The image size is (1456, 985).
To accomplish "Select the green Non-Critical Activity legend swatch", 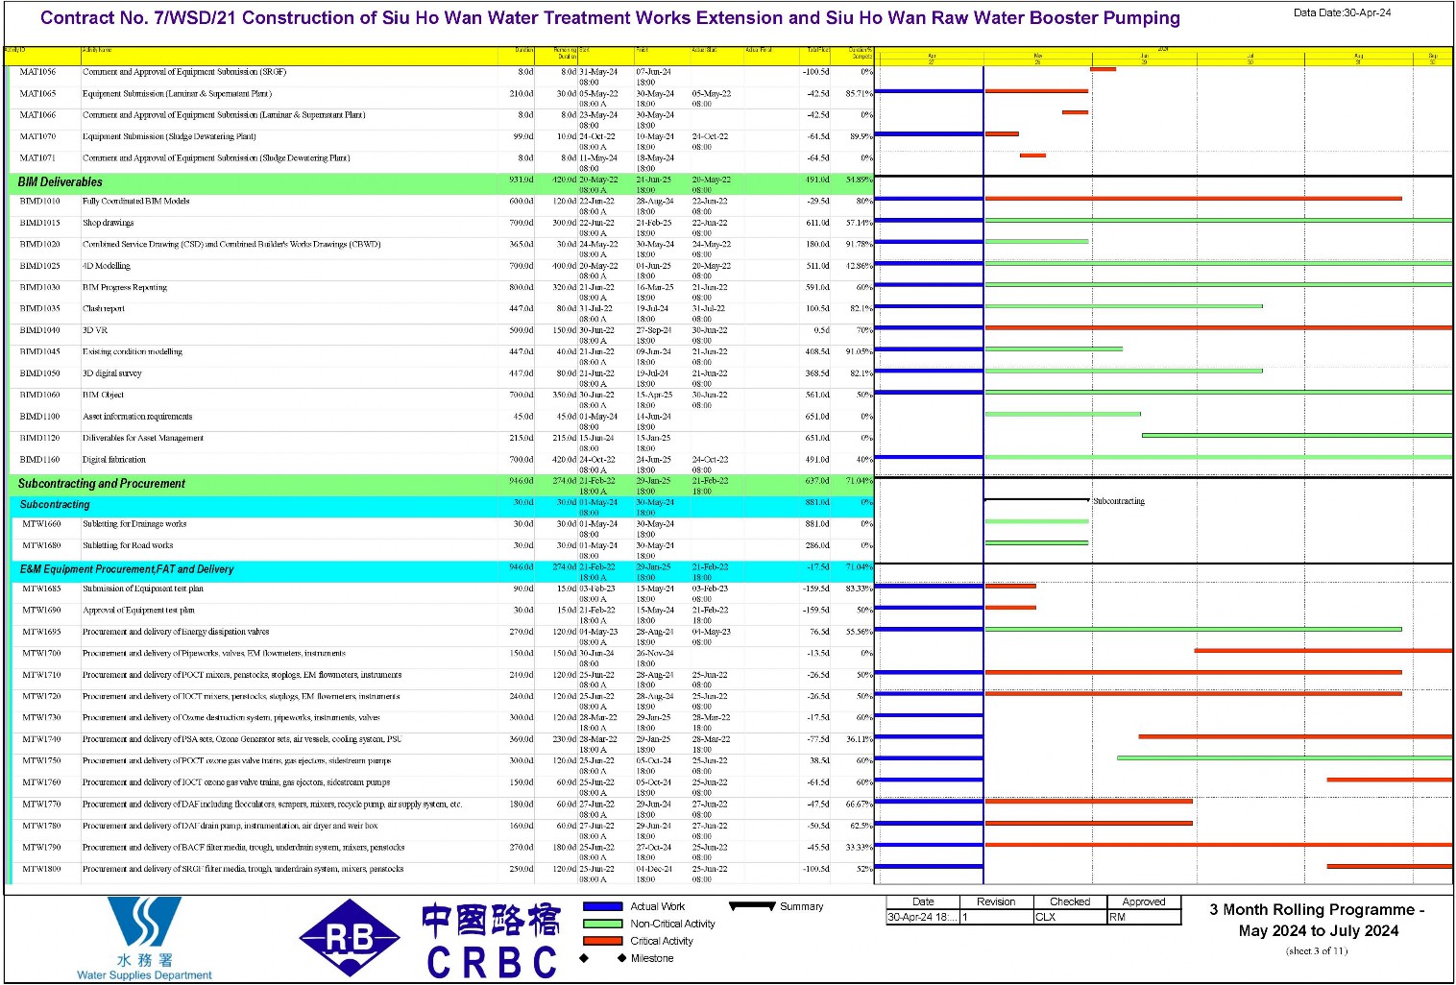I will (603, 924).
